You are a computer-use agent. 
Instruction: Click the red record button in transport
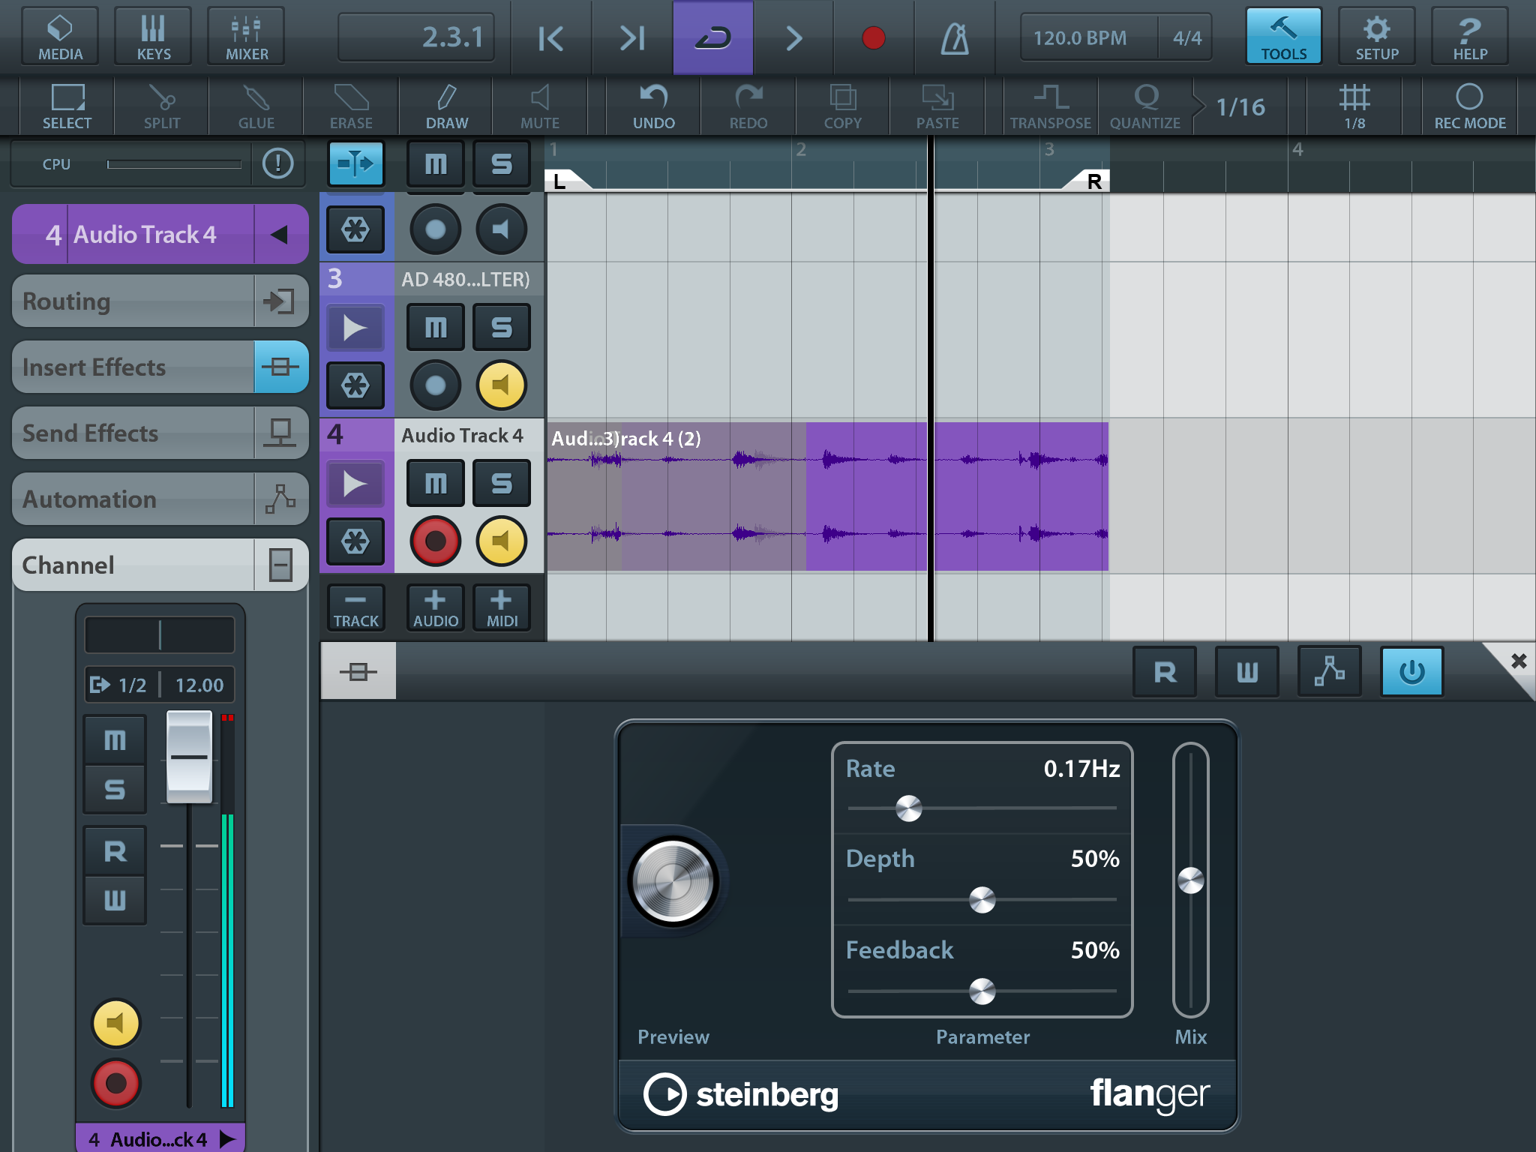tap(874, 37)
